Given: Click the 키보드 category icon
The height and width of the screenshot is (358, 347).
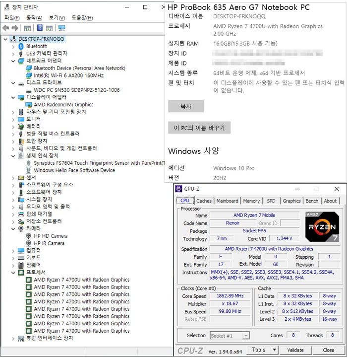Looking at the screenshot, I should click(x=21, y=258).
